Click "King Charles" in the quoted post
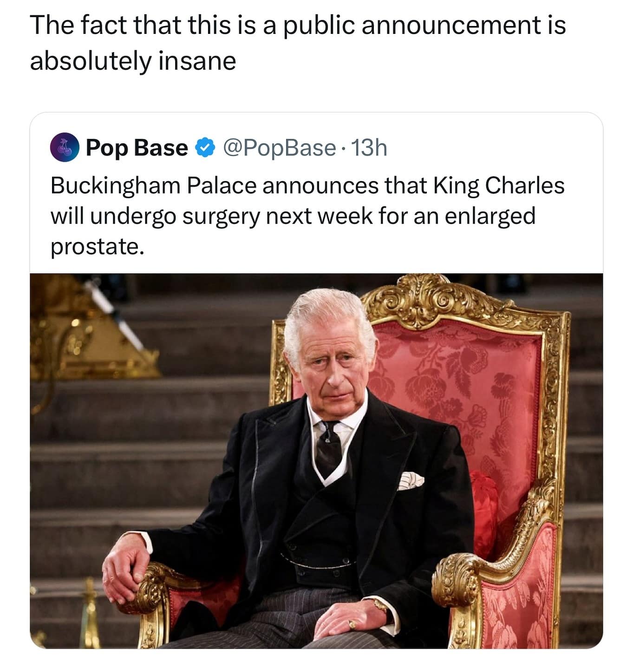Screen dimensions: 633x669 499,186
